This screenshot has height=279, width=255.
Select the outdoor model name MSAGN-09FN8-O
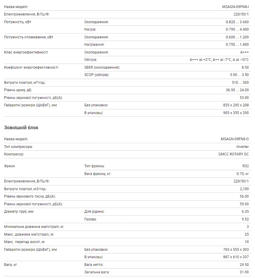coord(235,139)
